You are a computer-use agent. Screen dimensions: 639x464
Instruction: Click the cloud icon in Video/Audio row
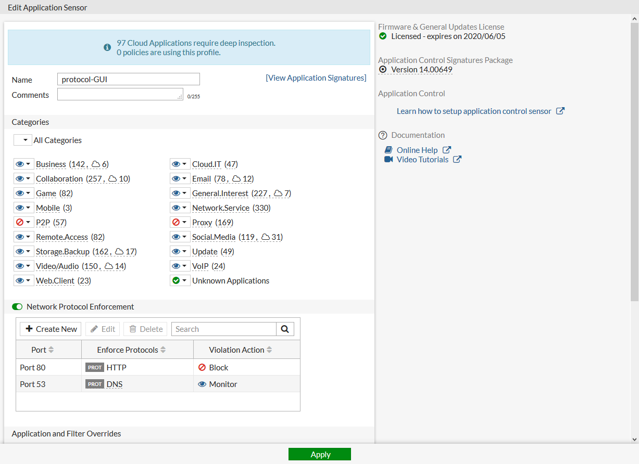[109, 266]
